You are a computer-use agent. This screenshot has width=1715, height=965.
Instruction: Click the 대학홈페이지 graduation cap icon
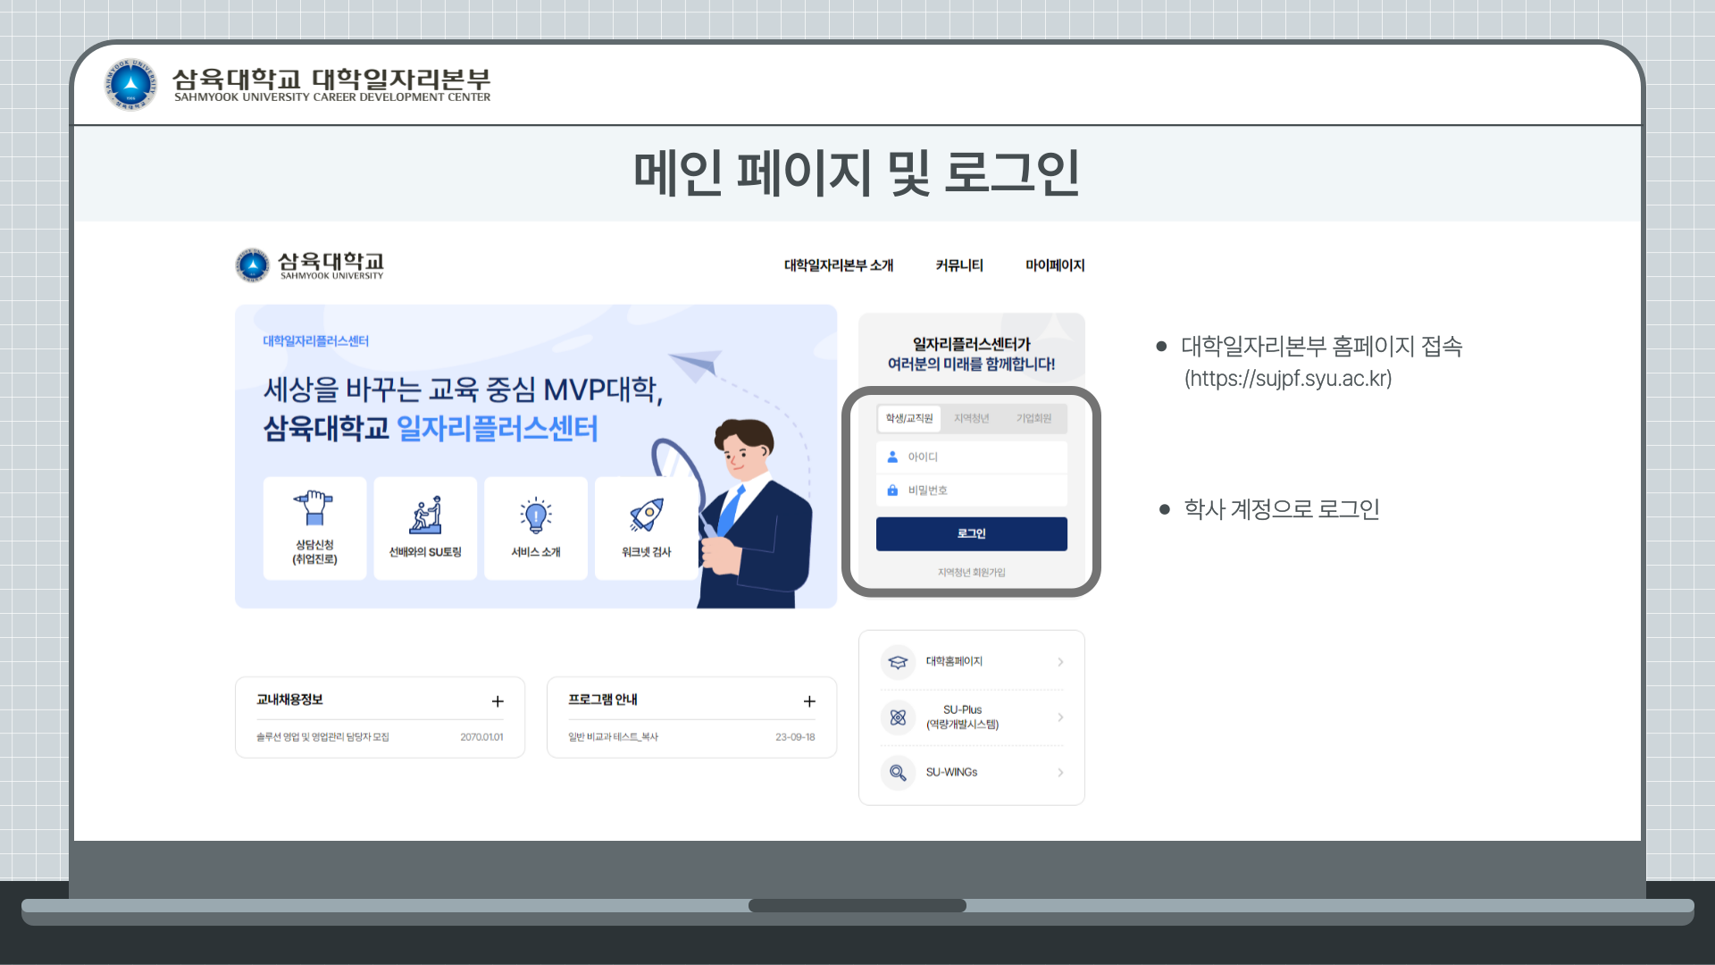[898, 662]
